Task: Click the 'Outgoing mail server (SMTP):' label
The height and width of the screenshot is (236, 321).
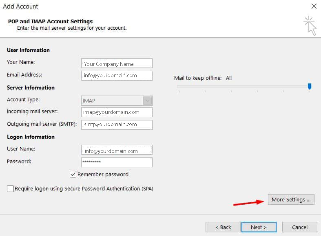Action: (42, 124)
